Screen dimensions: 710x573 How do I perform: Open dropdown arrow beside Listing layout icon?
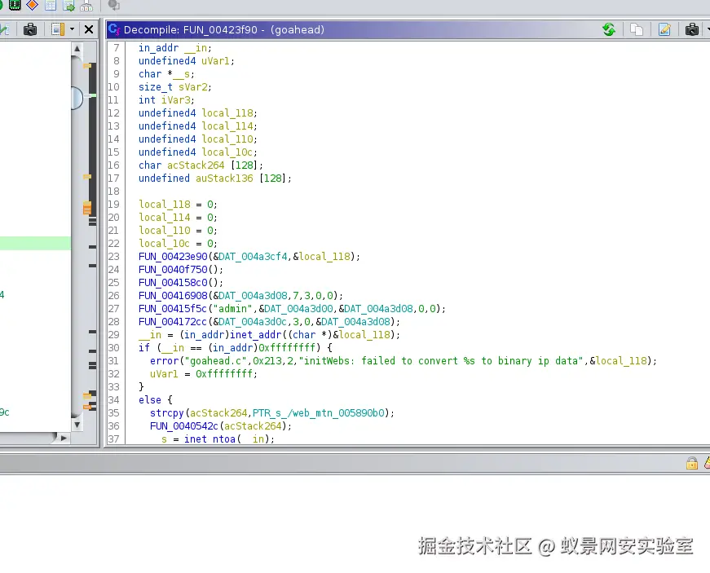click(x=72, y=30)
